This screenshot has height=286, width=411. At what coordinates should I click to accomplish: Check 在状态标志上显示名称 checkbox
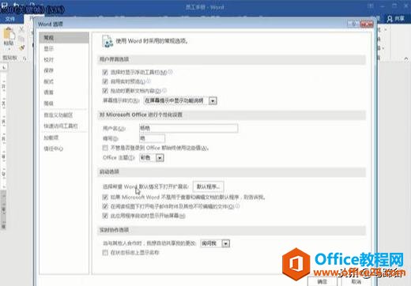pos(105,253)
